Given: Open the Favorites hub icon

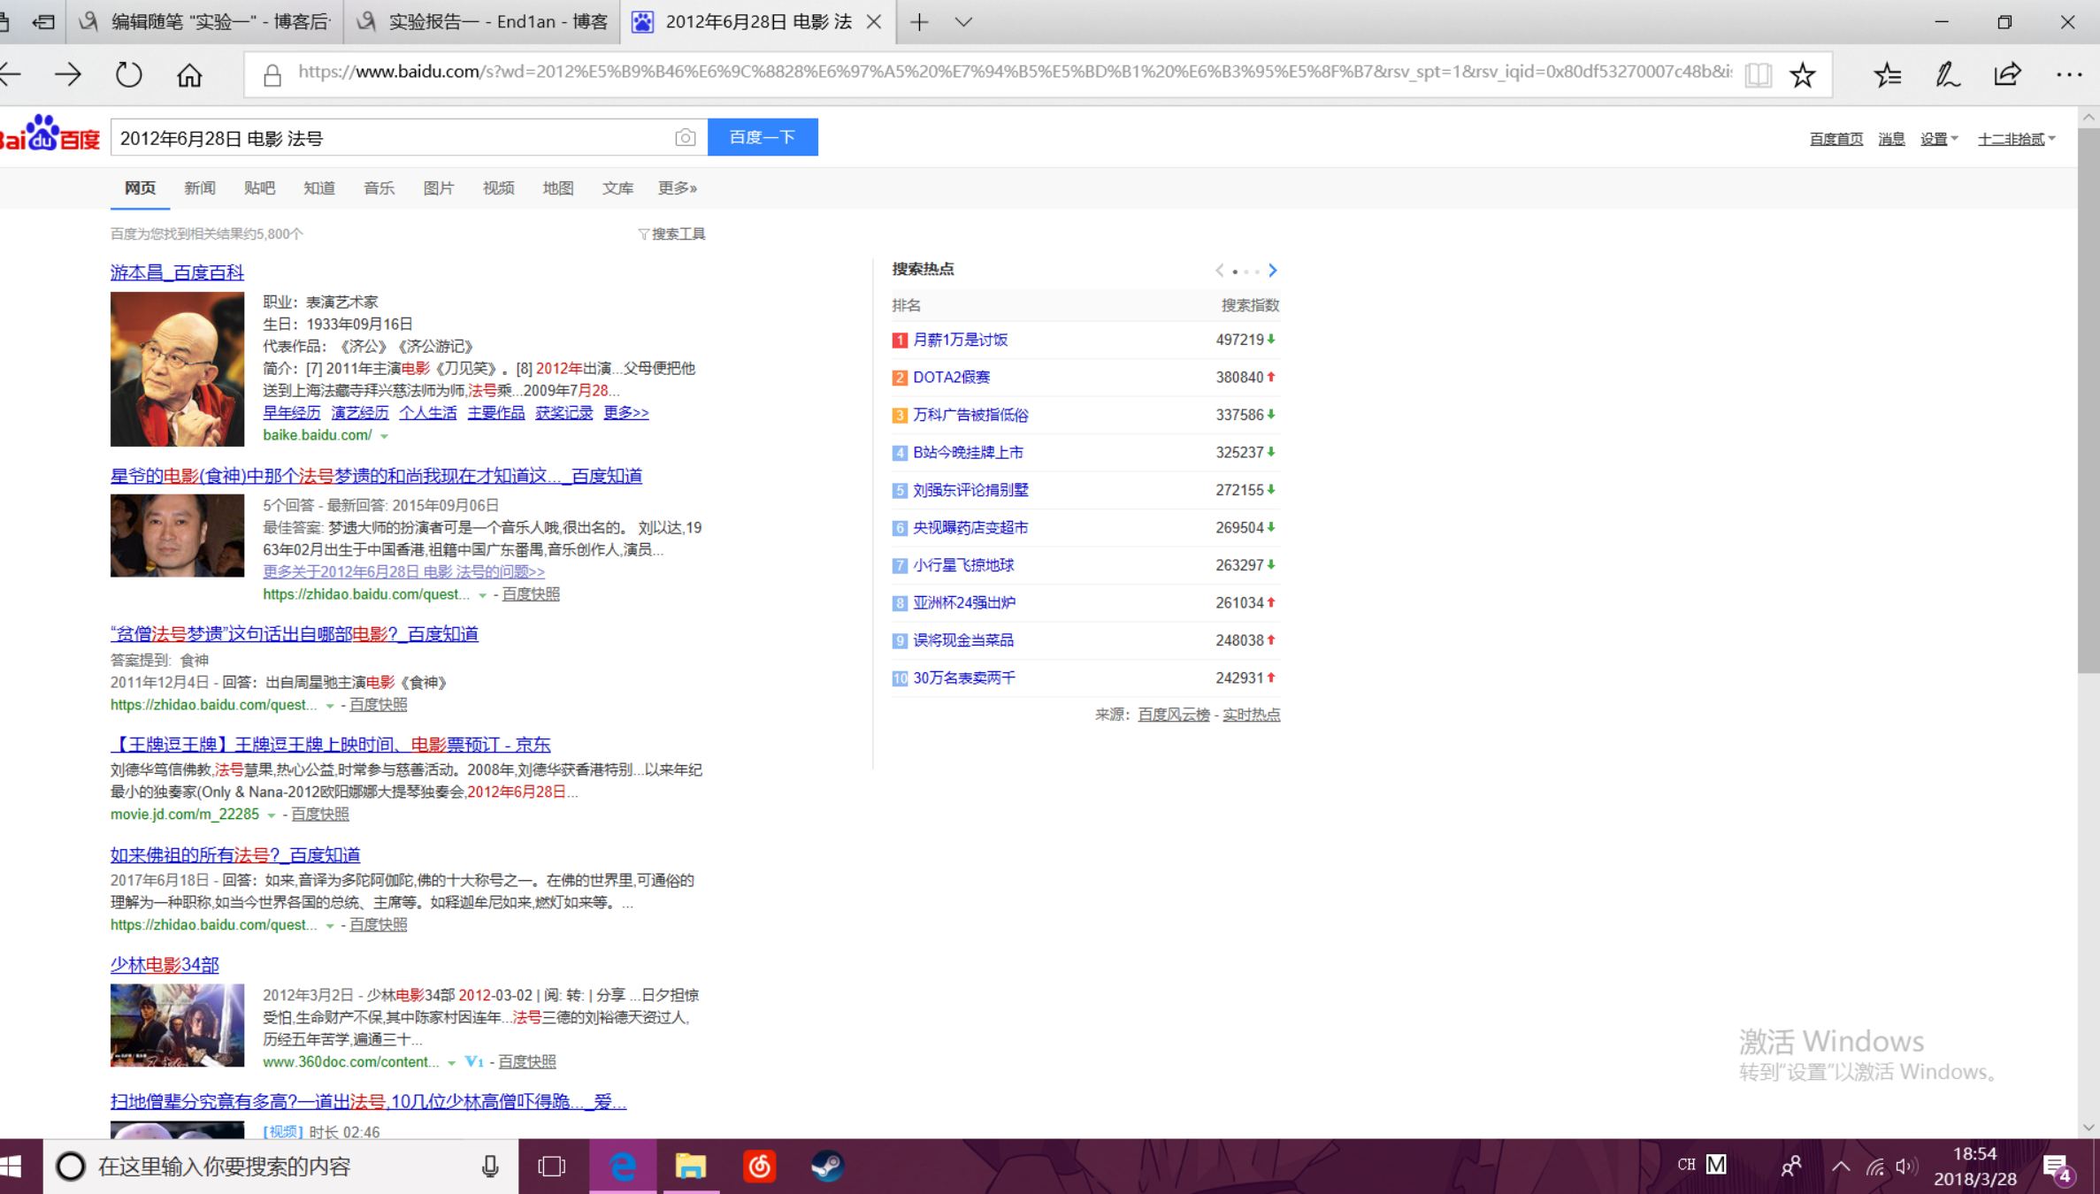Looking at the screenshot, I should (x=1887, y=75).
